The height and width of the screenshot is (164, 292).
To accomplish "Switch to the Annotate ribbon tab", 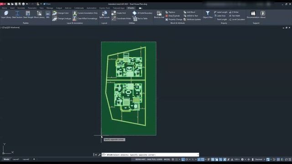I will point(21,8).
